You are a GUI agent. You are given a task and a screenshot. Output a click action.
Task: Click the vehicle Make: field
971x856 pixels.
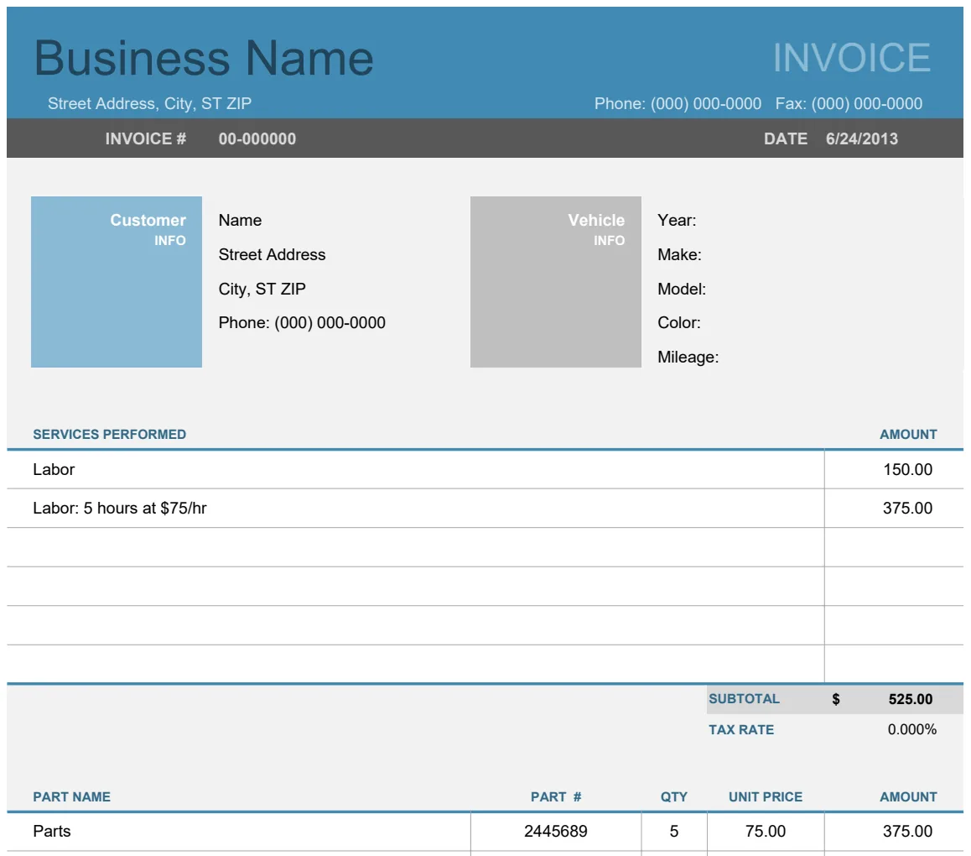pos(679,255)
